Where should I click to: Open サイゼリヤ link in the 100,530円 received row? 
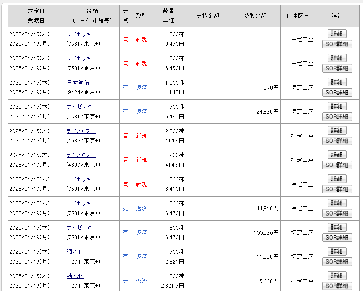(79, 228)
